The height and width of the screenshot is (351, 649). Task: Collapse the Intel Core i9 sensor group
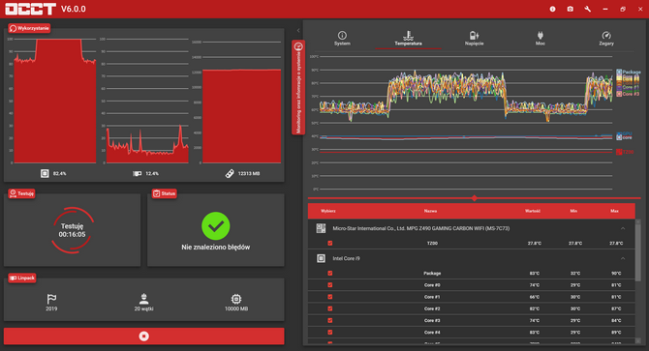pyautogui.click(x=623, y=258)
